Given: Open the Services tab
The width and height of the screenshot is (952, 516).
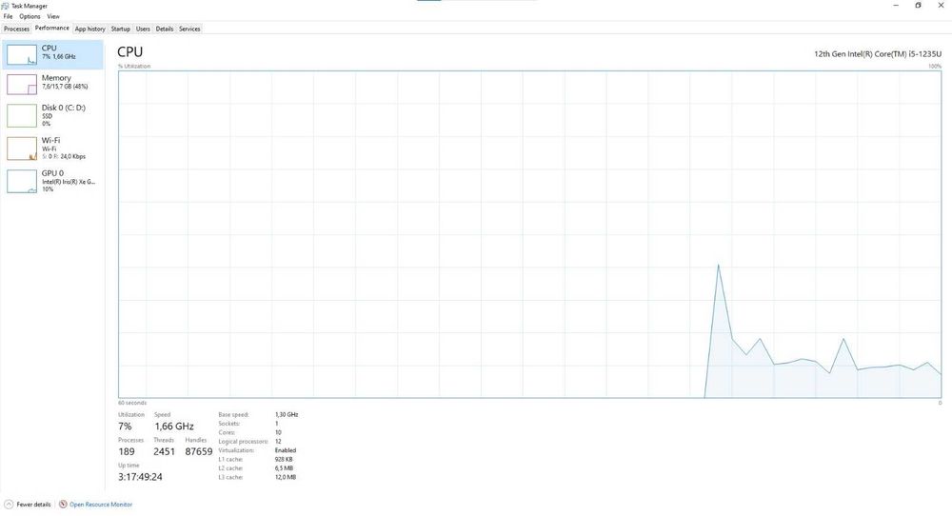Looking at the screenshot, I should 189,29.
